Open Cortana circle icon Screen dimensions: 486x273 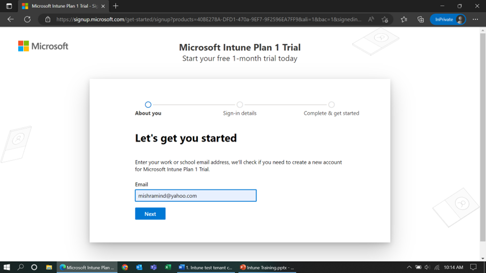34,267
